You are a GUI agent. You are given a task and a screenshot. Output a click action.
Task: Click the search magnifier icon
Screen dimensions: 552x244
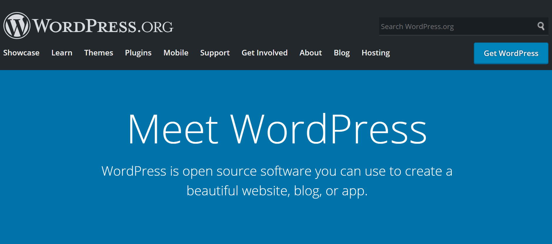[x=541, y=26]
